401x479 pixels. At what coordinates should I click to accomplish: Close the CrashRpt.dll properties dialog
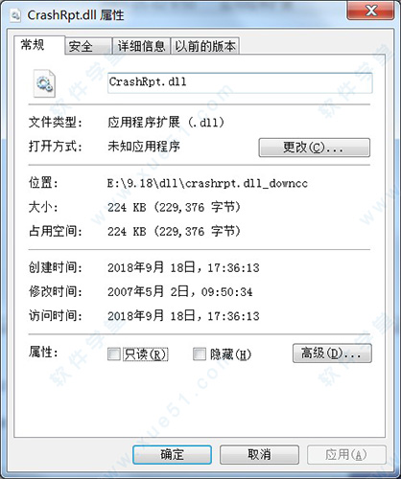[x=370, y=11]
